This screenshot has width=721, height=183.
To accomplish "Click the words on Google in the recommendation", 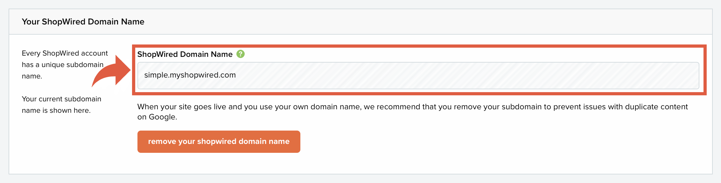I will [x=157, y=117].
